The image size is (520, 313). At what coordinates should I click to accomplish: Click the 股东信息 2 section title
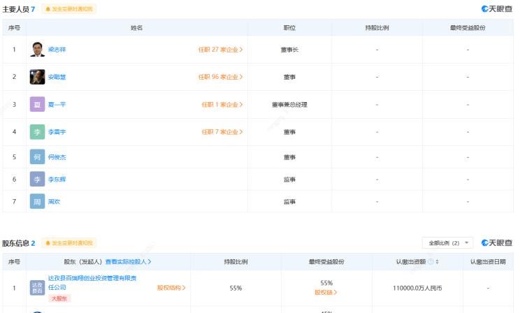(19, 243)
